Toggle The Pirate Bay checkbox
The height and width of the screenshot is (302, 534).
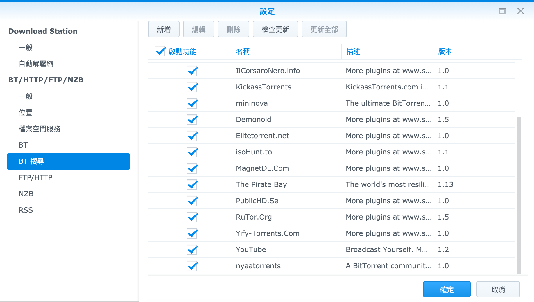tap(192, 185)
